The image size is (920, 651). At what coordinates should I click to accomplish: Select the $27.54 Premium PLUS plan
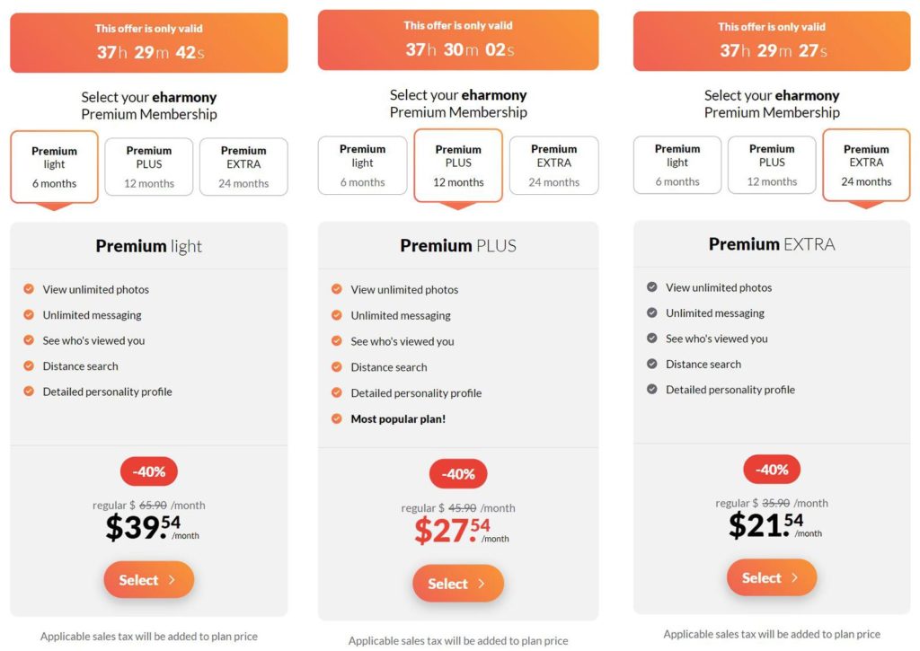click(457, 584)
